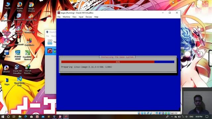Click the audio status icon in VM statusbar
212x119 pixels.
145,113
